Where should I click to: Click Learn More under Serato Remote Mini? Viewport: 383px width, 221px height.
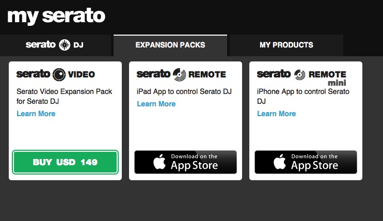tap(277, 114)
